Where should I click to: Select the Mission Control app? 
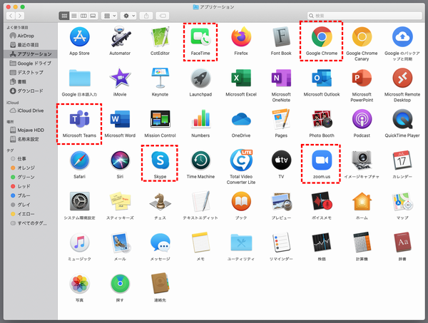(160, 119)
